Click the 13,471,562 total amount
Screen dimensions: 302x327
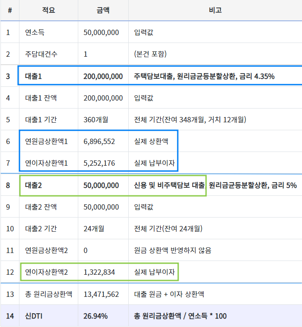coord(101,295)
